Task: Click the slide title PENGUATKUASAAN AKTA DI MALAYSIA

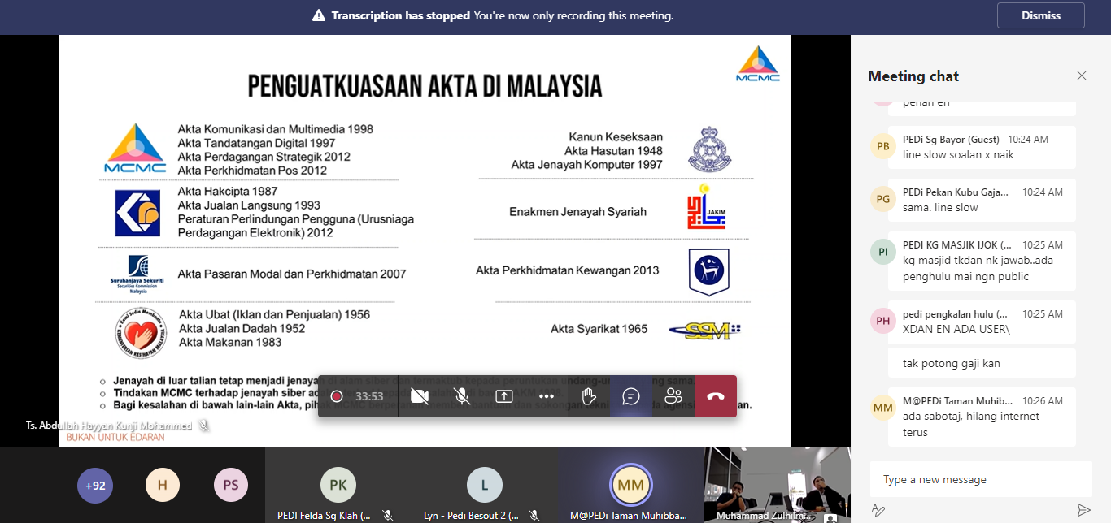Action: click(x=425, y=85)
